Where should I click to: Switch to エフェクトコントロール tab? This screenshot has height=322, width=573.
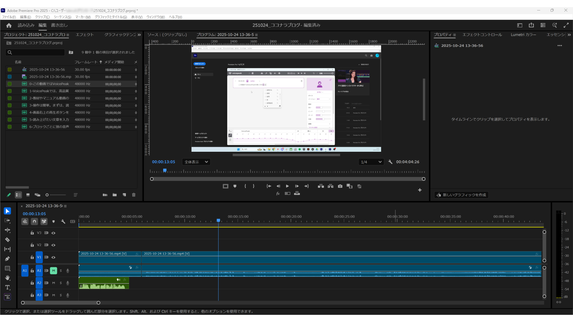[x=482, y=35]
